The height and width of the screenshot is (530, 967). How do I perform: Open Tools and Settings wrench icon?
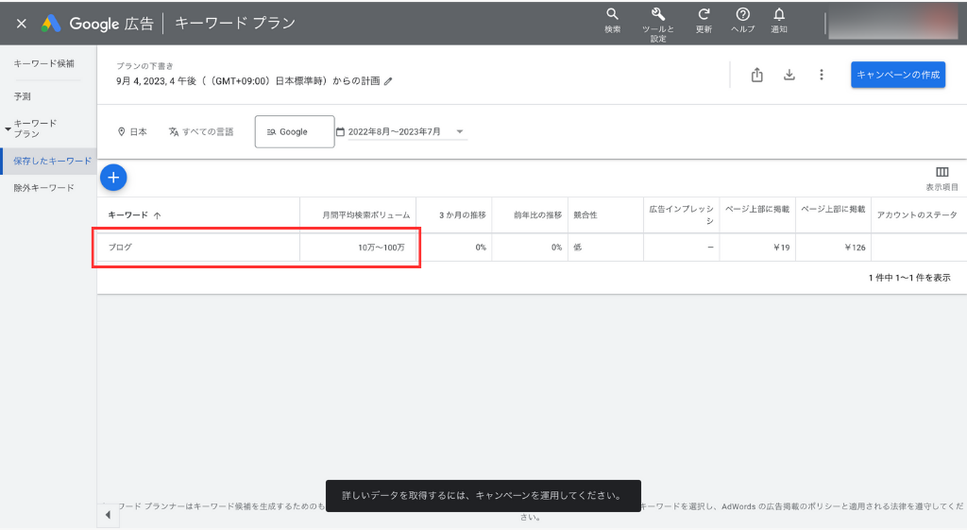click(x=658, y=15)
